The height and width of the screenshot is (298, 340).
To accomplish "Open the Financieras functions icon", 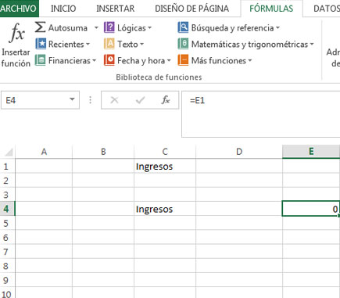I will (x=41, y=60).
